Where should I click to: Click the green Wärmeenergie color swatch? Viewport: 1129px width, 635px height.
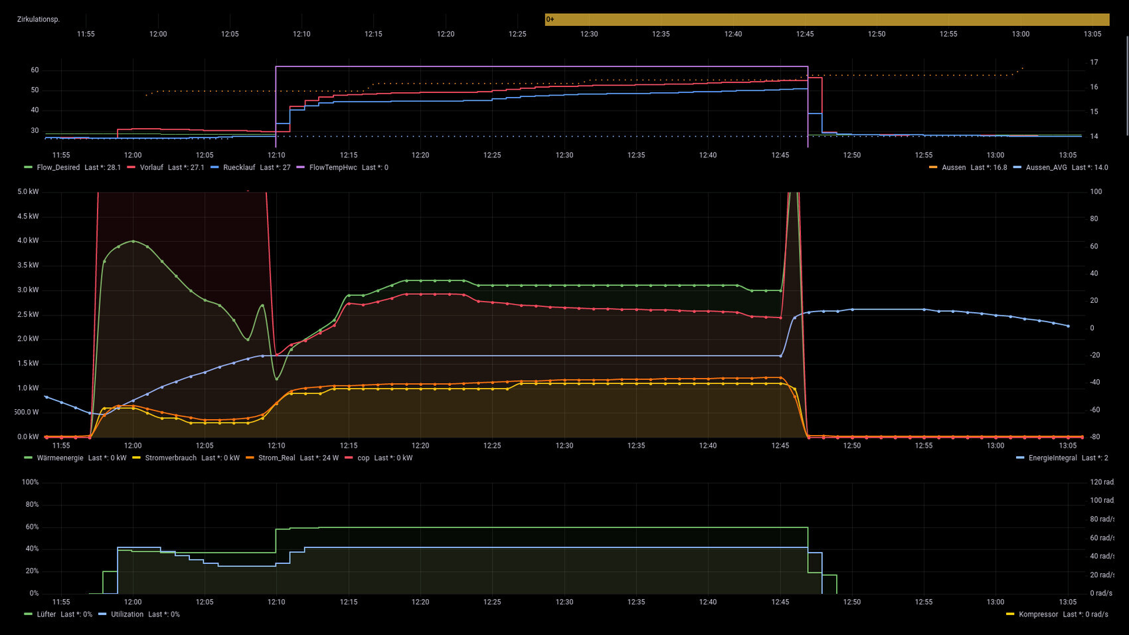coord(28,458)
